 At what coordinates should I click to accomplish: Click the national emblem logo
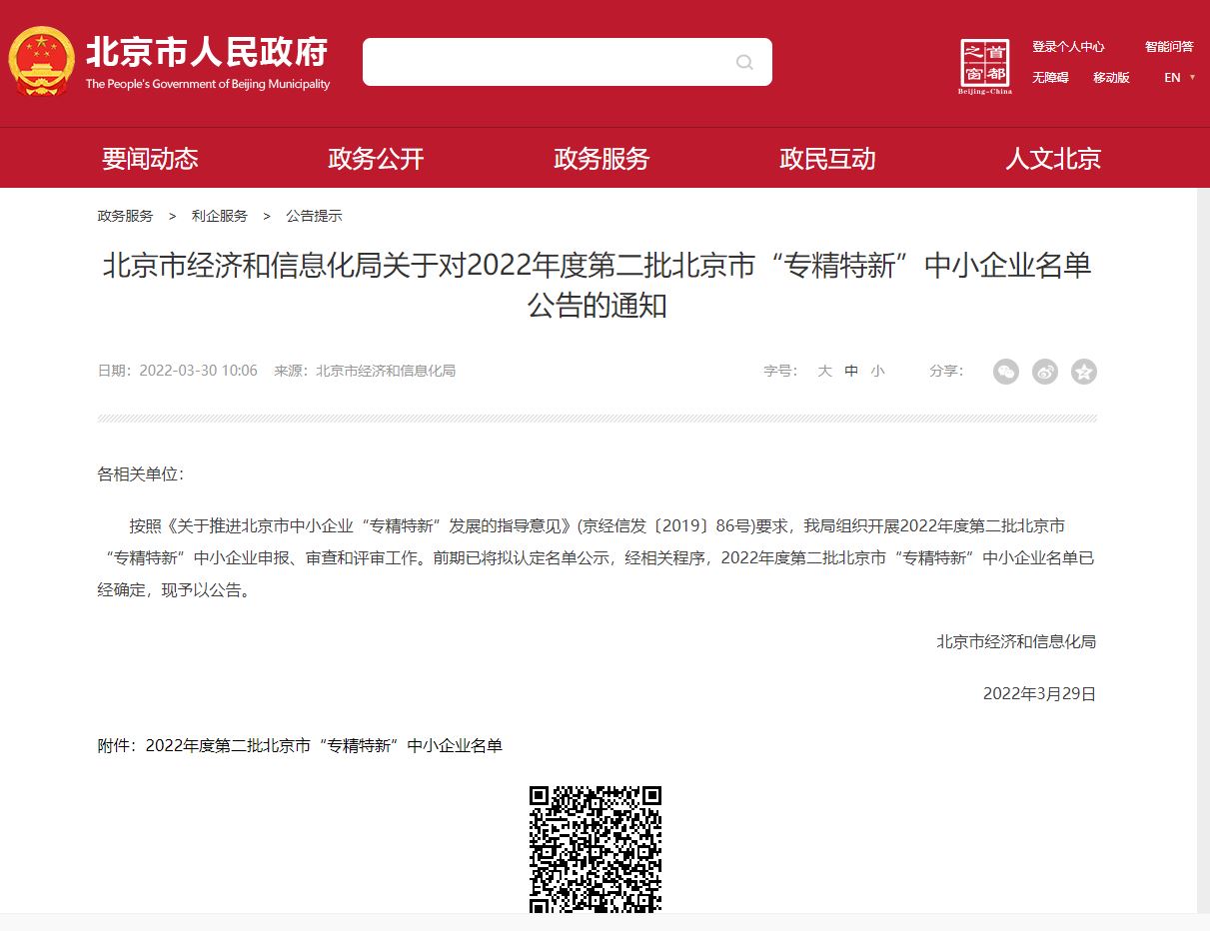tap(41, 61)
